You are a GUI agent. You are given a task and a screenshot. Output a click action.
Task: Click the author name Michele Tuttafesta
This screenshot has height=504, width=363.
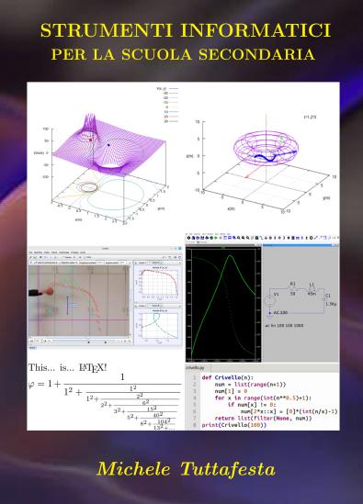tap(187, 468)
